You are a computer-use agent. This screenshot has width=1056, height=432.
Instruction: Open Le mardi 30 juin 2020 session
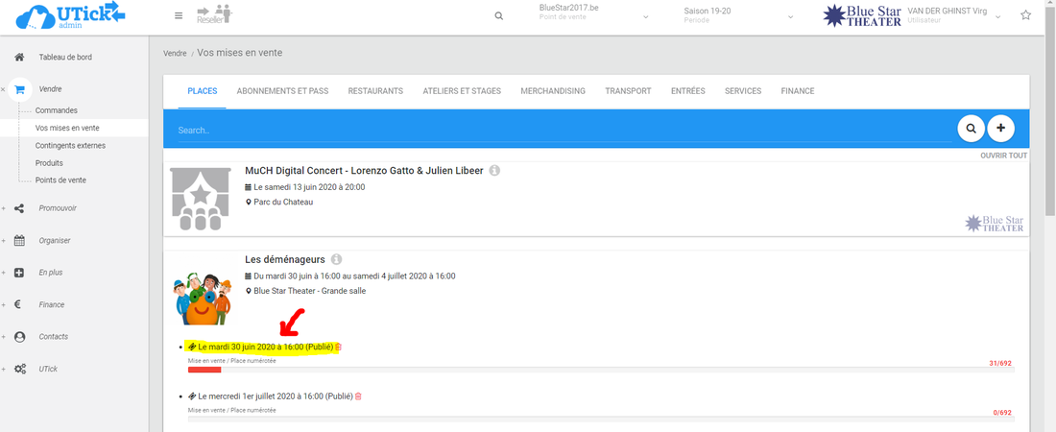pos(257,347)
